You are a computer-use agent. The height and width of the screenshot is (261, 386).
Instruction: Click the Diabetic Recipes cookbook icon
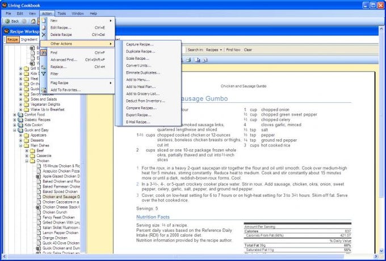(20, 120)
